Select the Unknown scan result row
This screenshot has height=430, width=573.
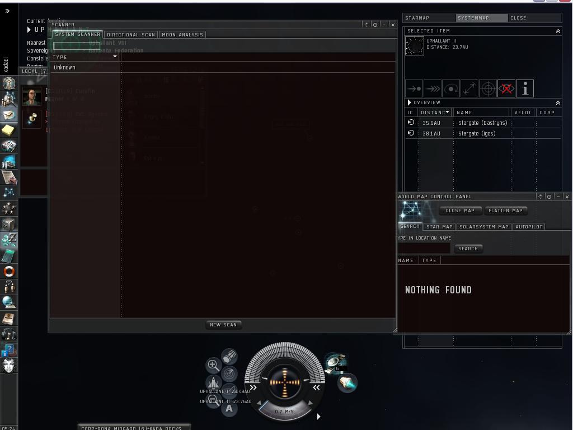(223, 67)
